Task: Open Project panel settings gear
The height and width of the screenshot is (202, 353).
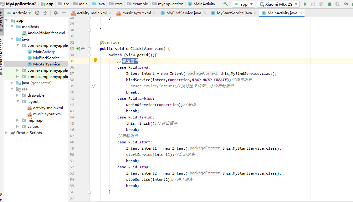Action: point(56,13)
